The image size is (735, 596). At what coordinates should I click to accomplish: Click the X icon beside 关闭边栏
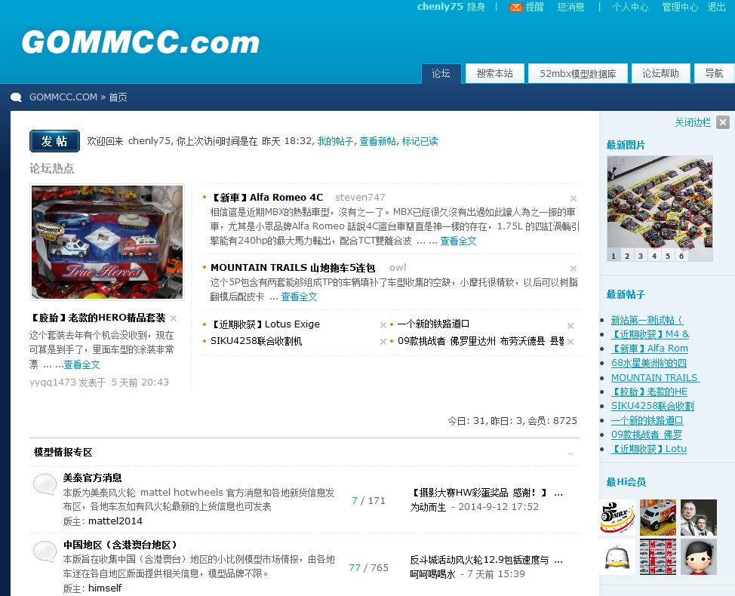pos(723,122)
